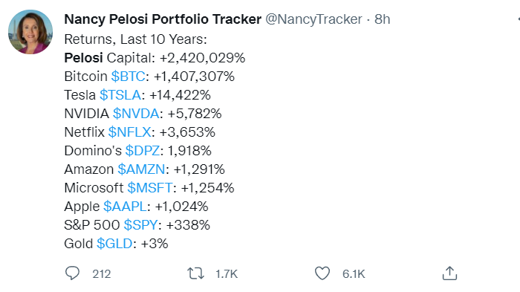Like the tweet with heart icon

click(322, 273)
